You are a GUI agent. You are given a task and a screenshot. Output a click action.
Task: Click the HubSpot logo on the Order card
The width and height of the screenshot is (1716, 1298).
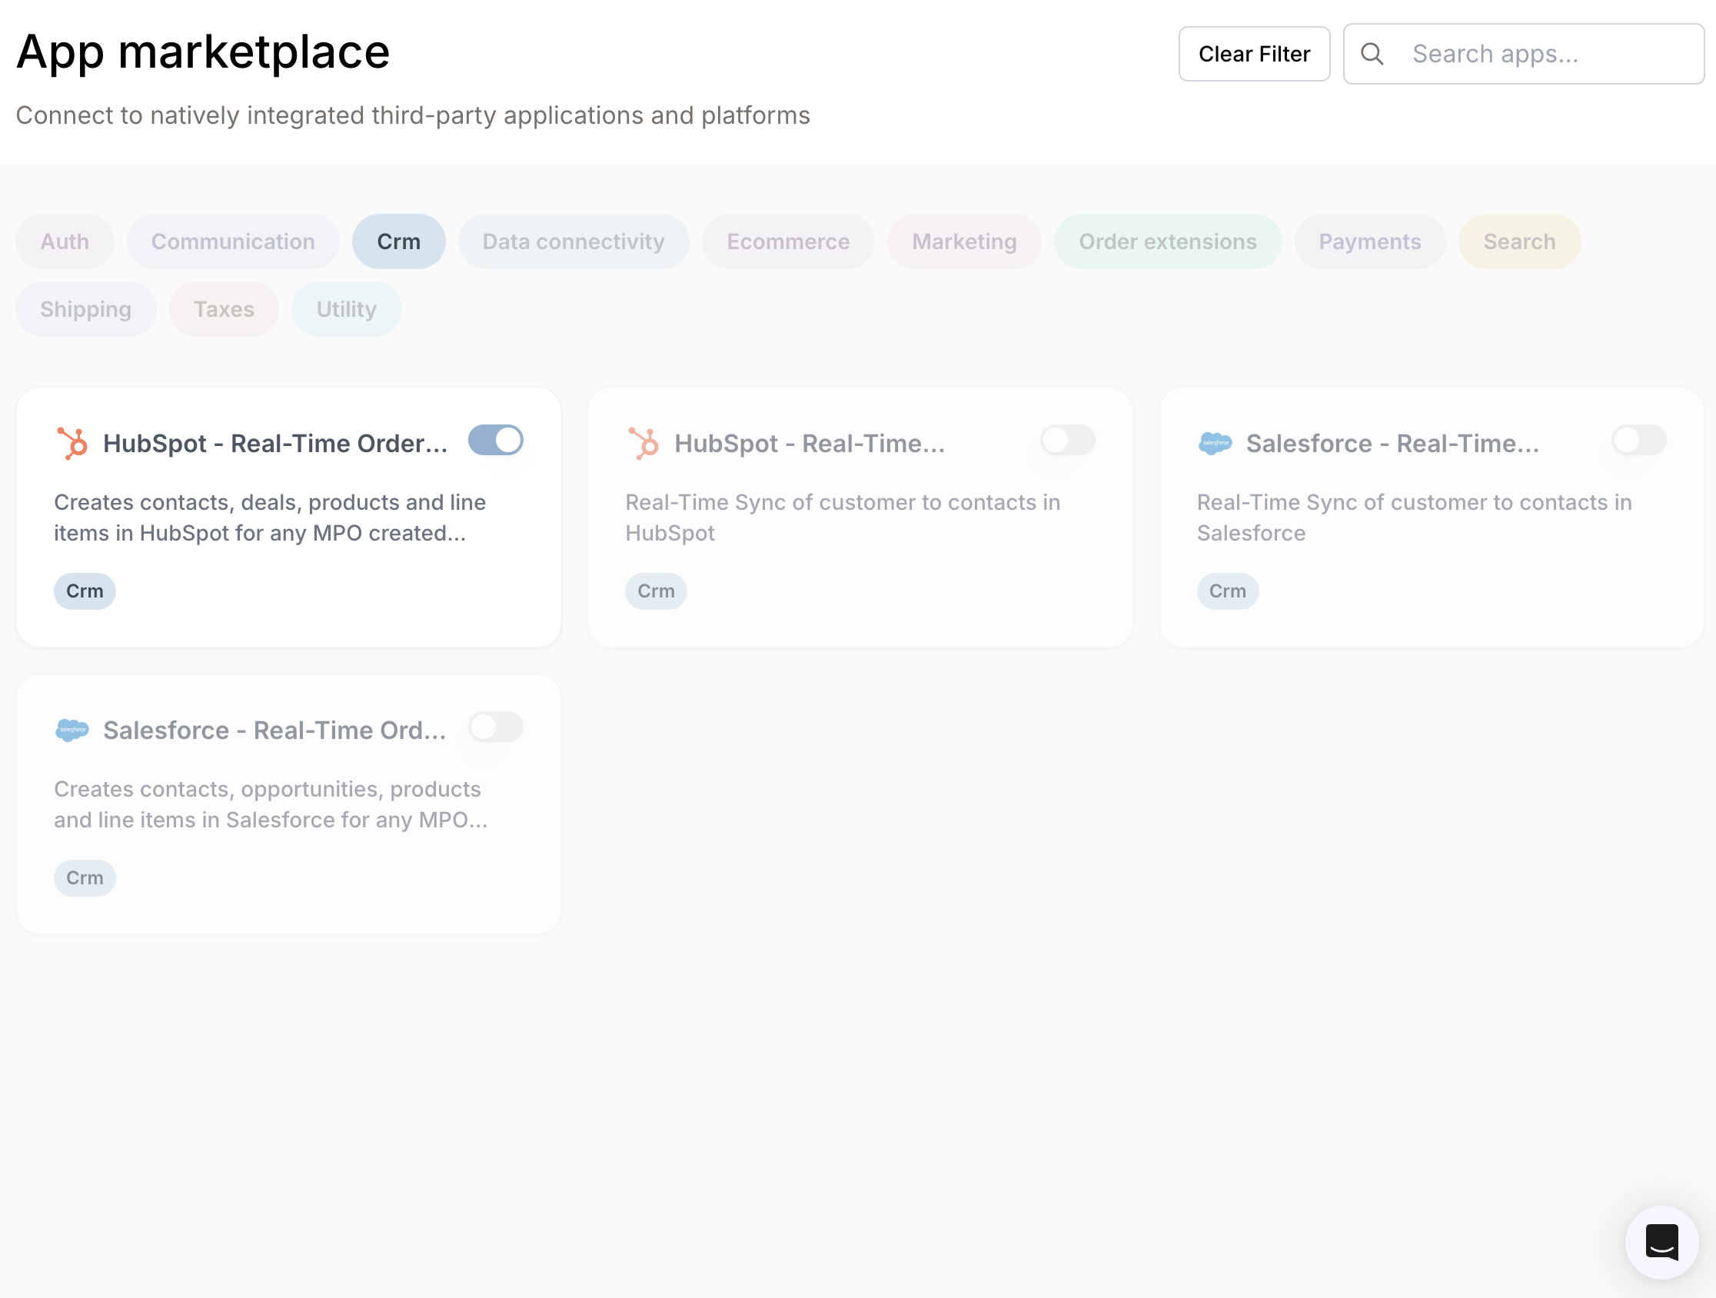74,442
